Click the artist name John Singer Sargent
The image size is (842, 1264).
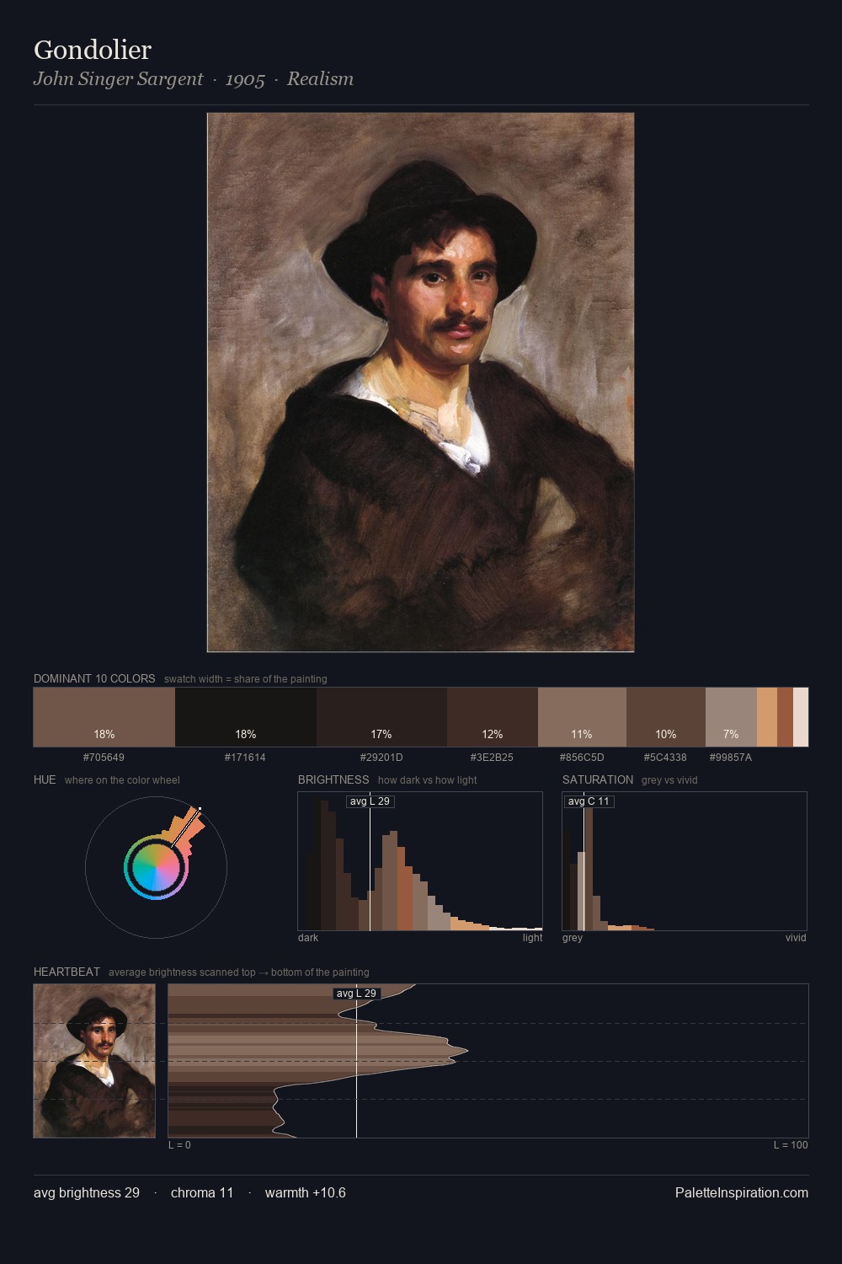[118, 79]
